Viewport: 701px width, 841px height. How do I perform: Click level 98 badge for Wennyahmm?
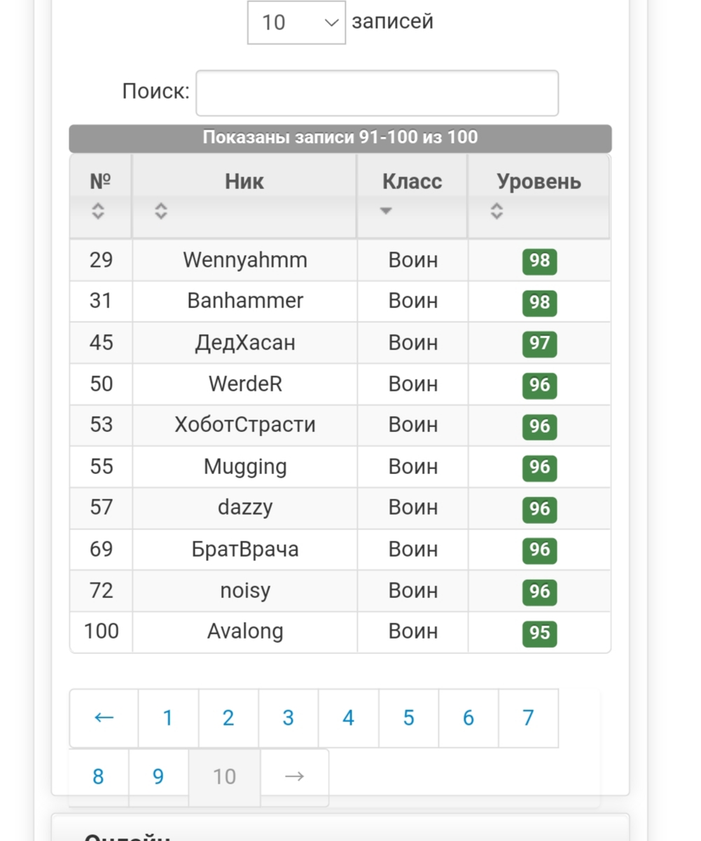point(539,261)
